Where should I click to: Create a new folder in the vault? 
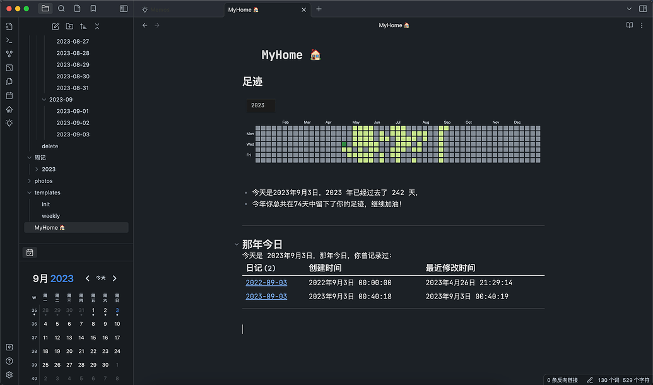coord(69,26)
